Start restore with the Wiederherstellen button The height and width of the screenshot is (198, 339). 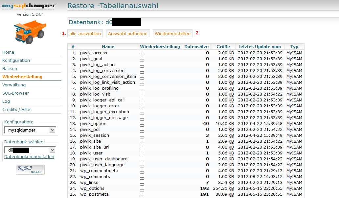point(172,33)
